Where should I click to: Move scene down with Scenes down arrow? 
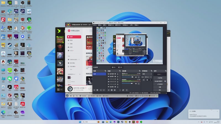pyautogui.click(x=104, y=90)
